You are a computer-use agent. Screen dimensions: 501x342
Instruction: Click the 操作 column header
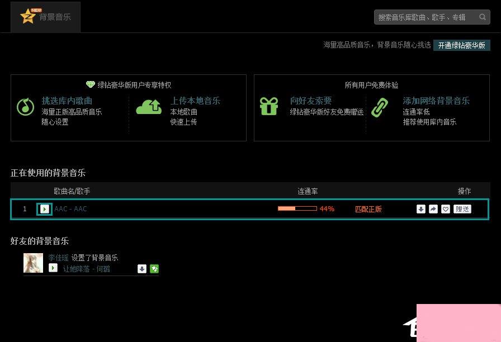[x=464, y=191]
